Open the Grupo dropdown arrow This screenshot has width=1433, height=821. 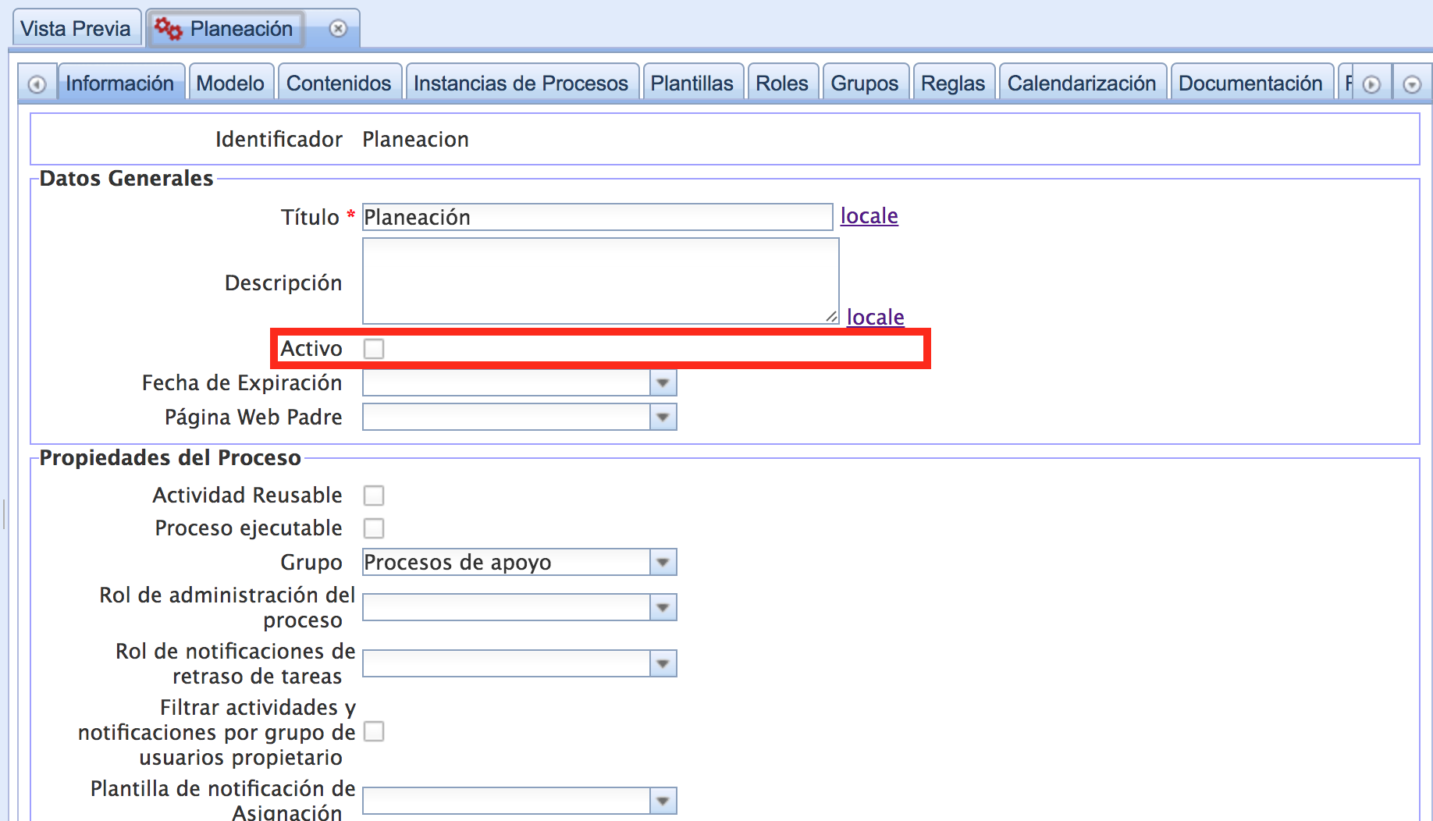663,563
